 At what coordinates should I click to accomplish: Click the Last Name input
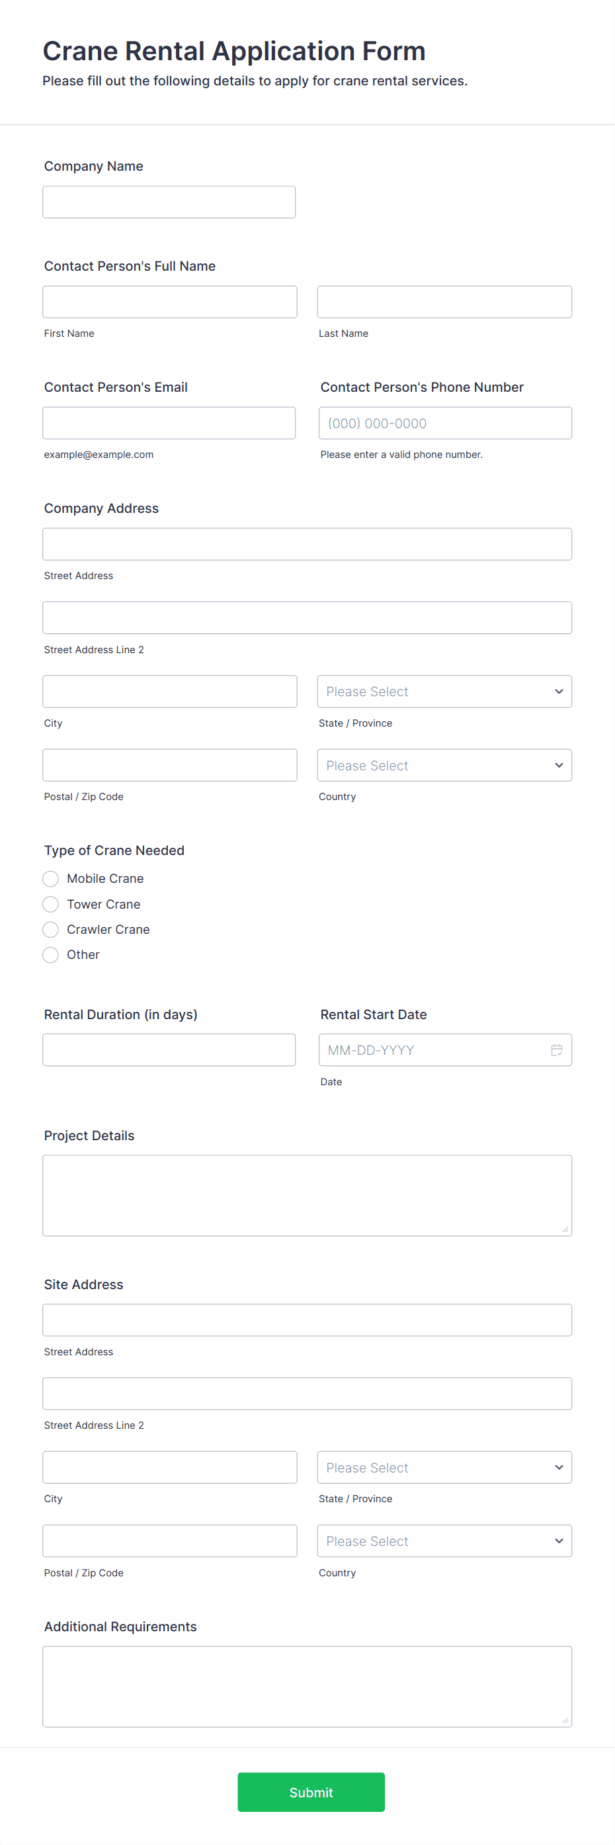point(444,302)
